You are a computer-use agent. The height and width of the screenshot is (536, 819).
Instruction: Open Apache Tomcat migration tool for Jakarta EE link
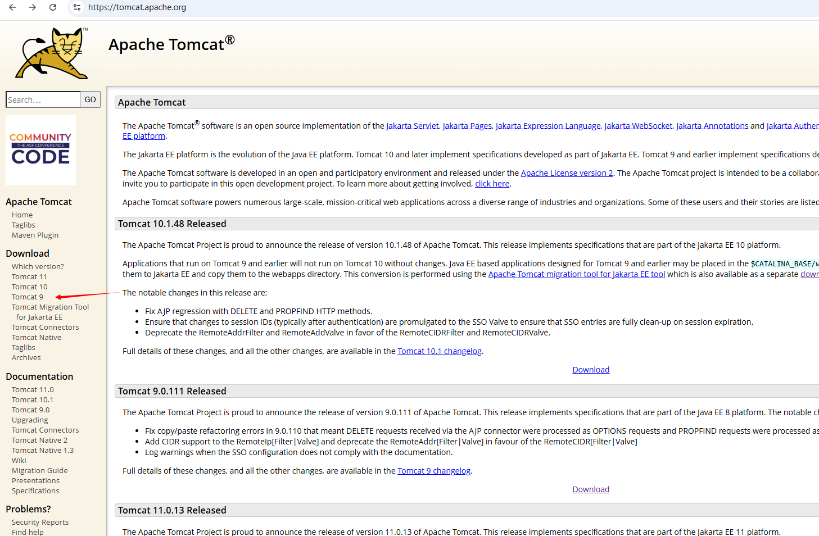tap(577, 274)
